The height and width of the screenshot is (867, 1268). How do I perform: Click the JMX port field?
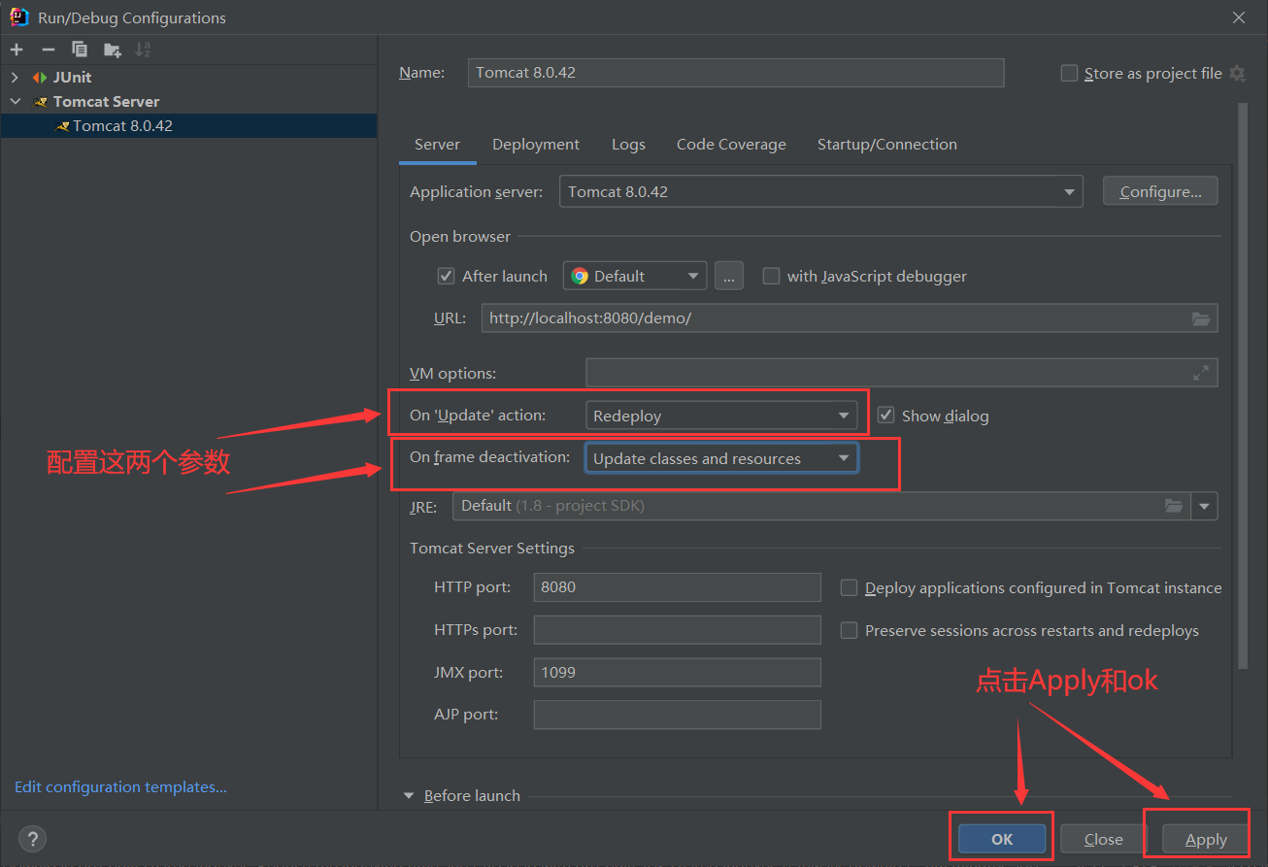[x=678, y=672]
